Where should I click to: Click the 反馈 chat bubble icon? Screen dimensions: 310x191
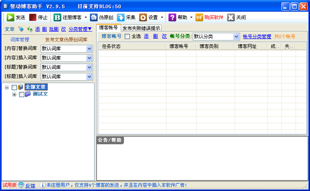point(21,185)
